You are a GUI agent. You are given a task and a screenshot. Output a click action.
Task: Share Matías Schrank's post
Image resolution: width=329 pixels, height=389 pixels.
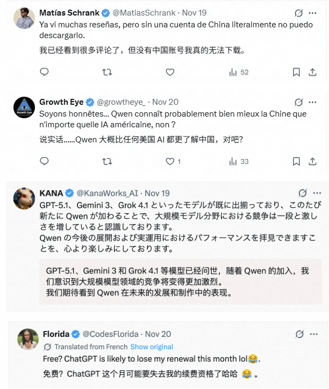[x=312, y=72]
